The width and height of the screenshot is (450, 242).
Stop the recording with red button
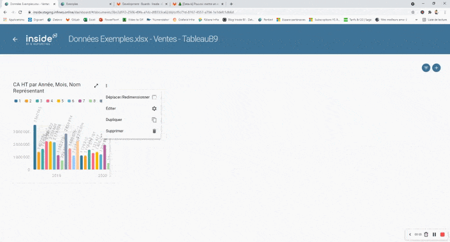442,234
